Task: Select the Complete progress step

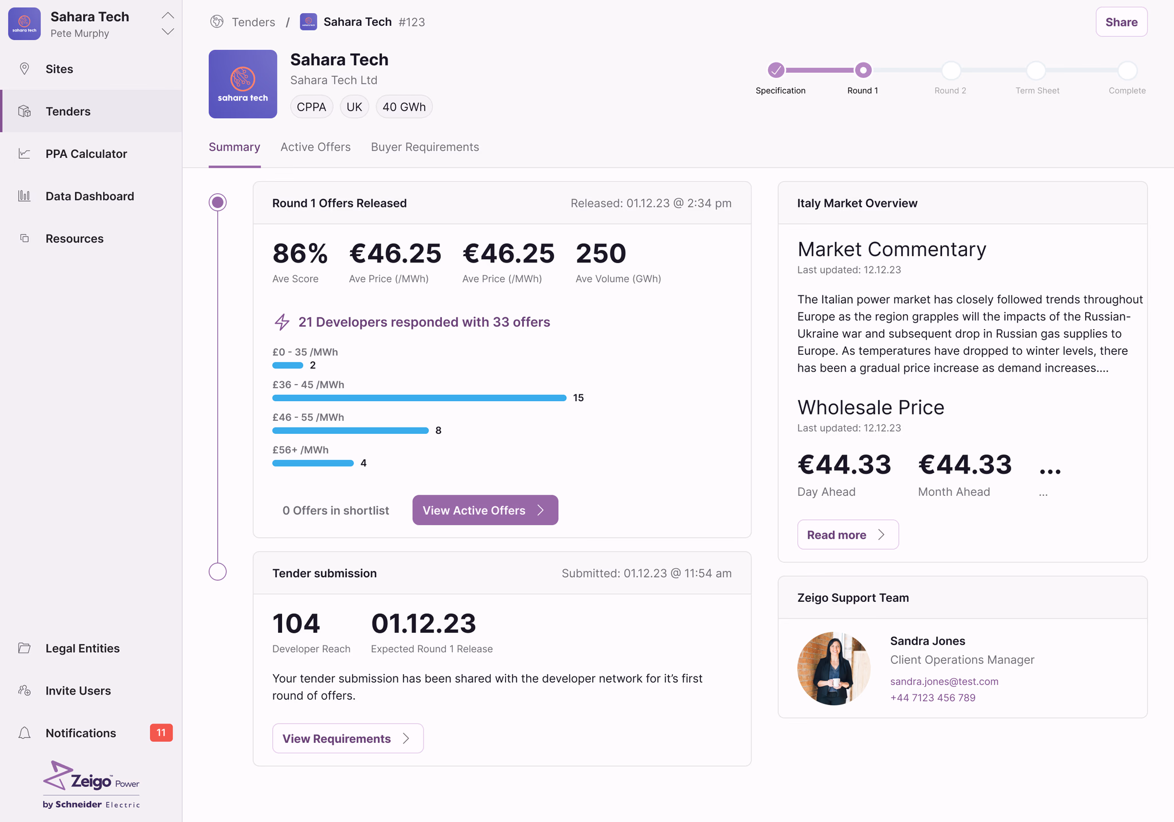Action: click(1127, 70)
